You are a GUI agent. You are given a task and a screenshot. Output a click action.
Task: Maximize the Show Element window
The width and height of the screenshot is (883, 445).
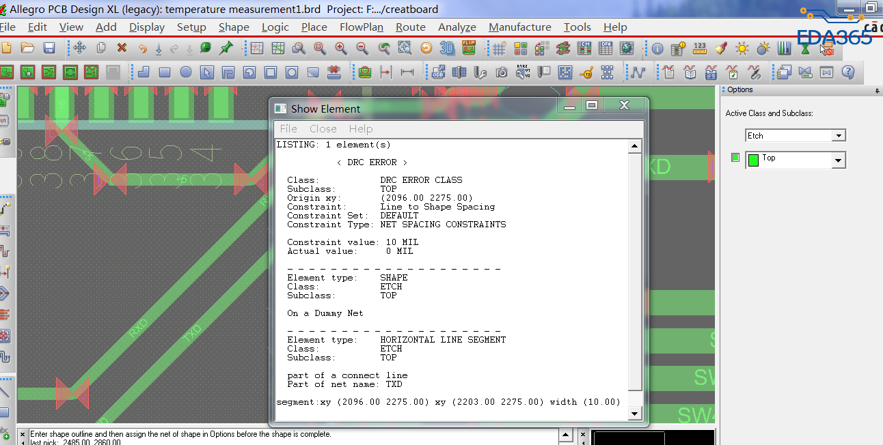[x=593, y=105]
